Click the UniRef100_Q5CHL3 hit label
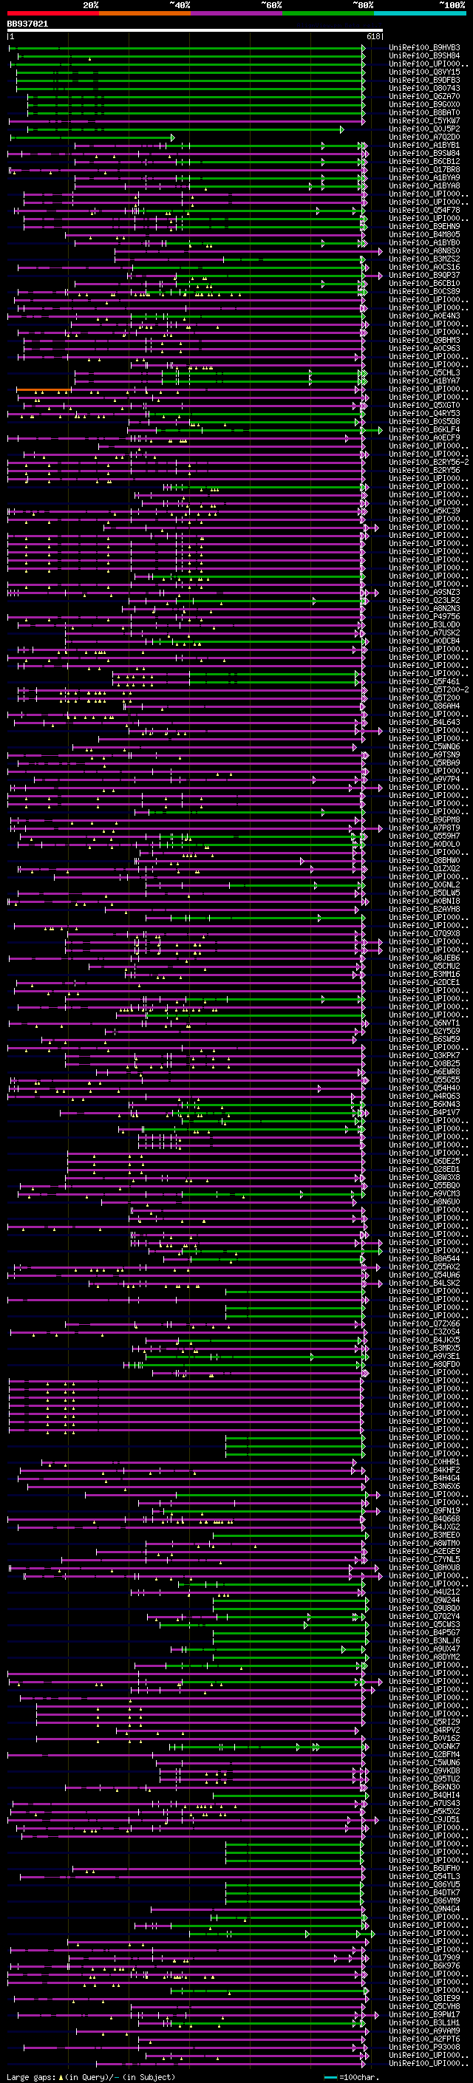The height and width of the screenshot is (2083, 473). pos(424,372)
